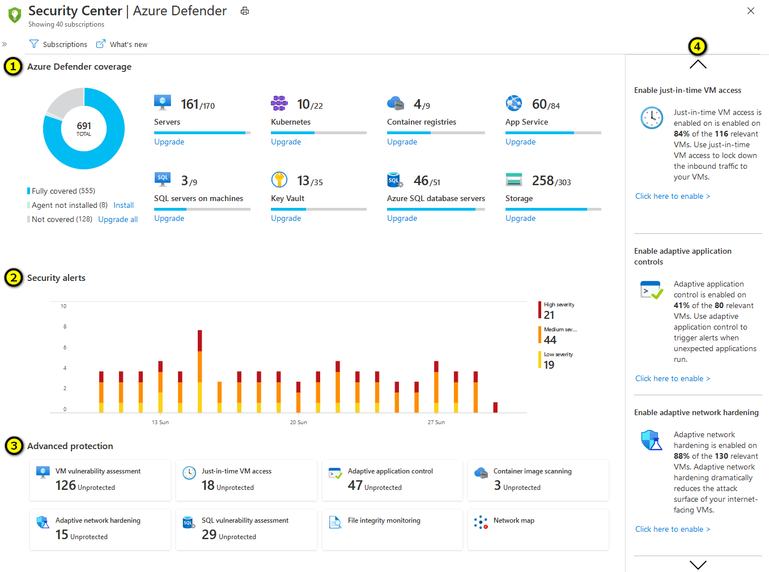Image resolution: width=769 pixels, height=572 pixels.
Task: Click the Network map dots icon
Action: click(481, 522)
